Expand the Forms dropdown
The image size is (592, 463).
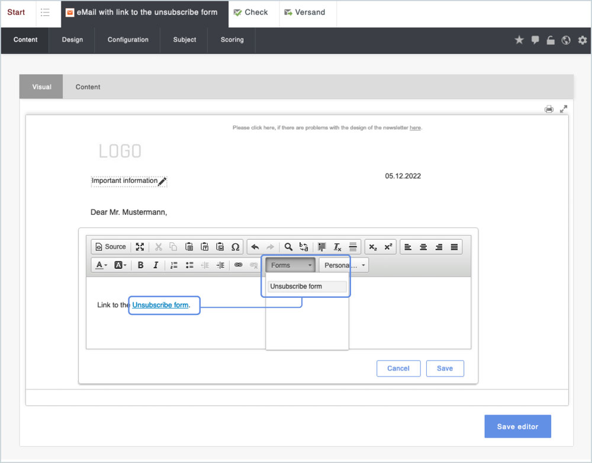tap(290, 265)
